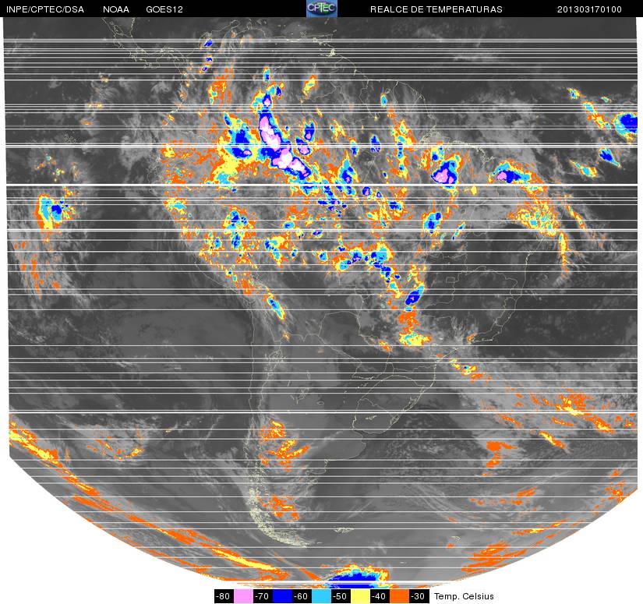Click the CPTEC logo in the header
Image resolution: width=643 pixels, height=604 pixels.
(x=322, y=9)
